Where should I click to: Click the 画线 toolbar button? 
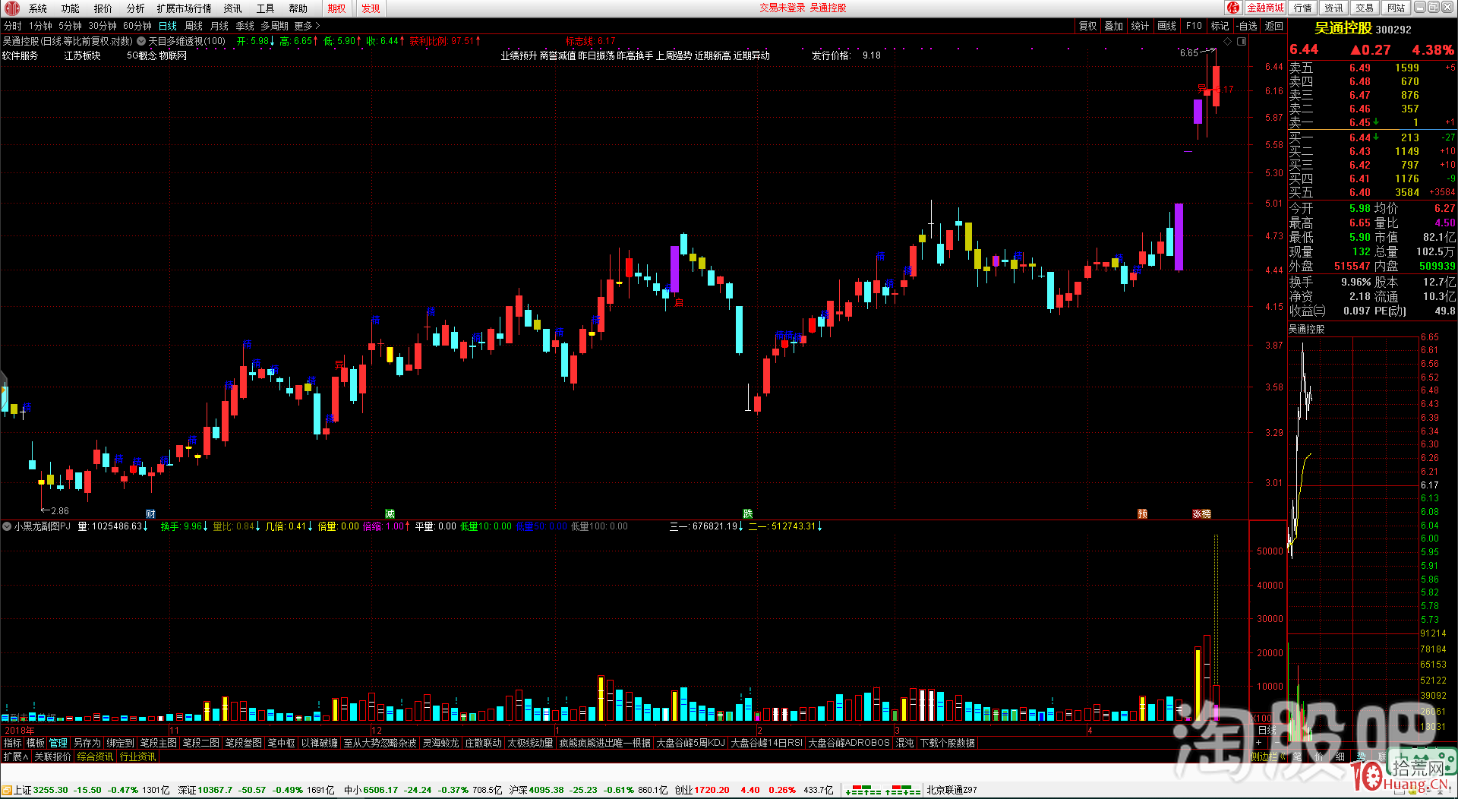point(1166,26)
